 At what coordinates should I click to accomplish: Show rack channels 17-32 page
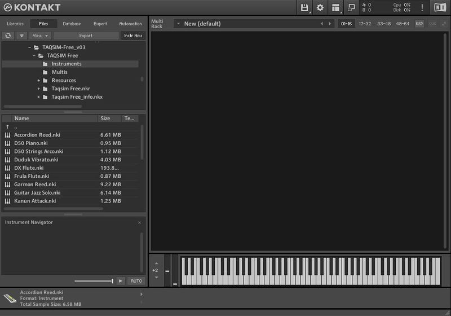[x=365, y=24]
